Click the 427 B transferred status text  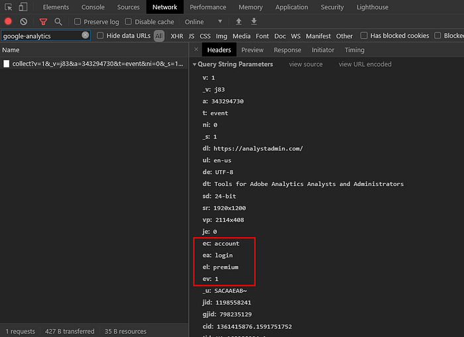pos(70,332)
